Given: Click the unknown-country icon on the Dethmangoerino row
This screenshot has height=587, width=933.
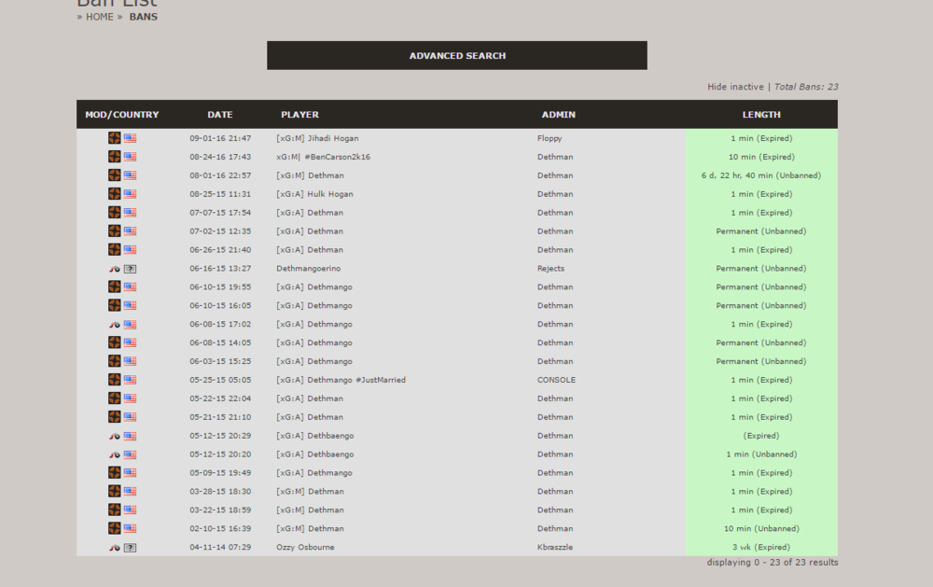Looking at the screenshot, I should tap(130, 269).
